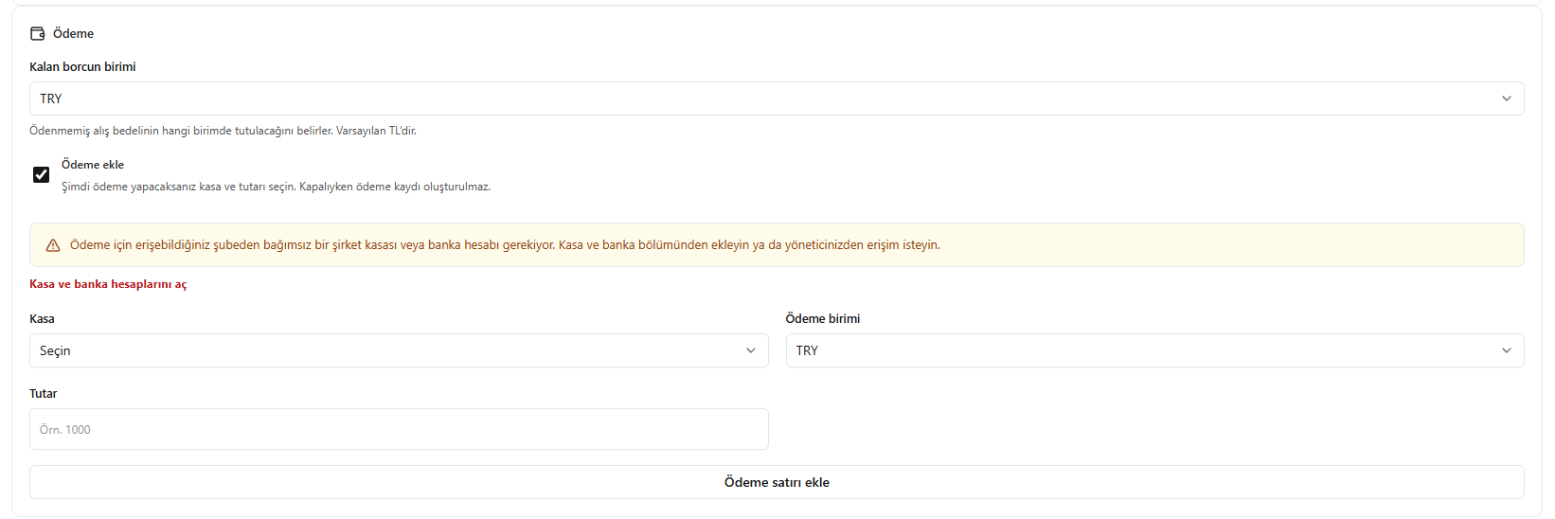Click the chevron arrow in Kasa select

pos(751,350)
